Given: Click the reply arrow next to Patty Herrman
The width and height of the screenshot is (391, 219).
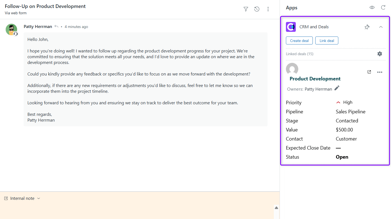Looking at the screenshot, I should click(x=56, y=27).
